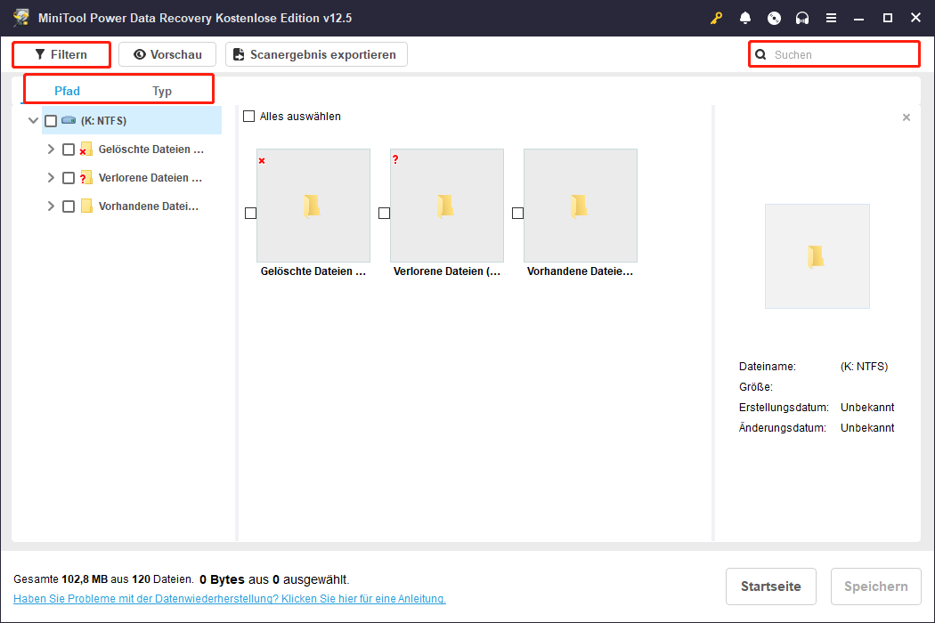The height and width of the screenshot is (623, 935).
Task: Select the (K: NTFS) tree root label
Action: 104,120
